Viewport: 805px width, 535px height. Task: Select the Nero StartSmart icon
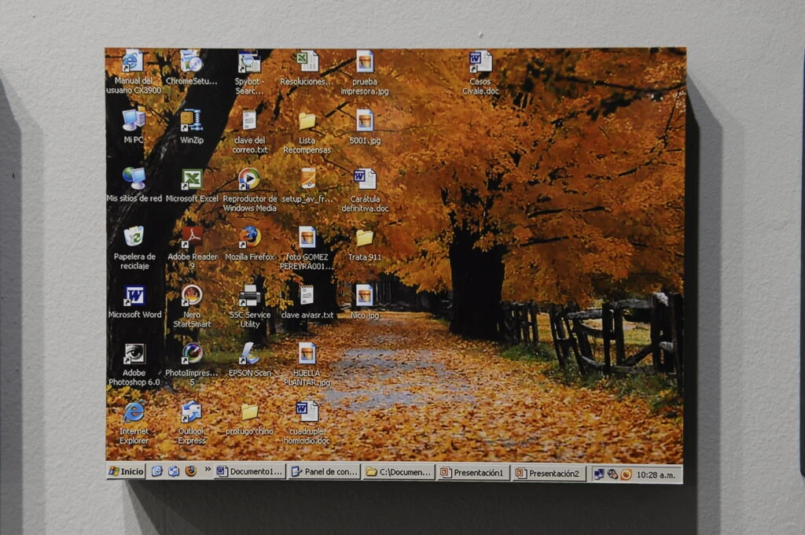[x=192, y=297]
